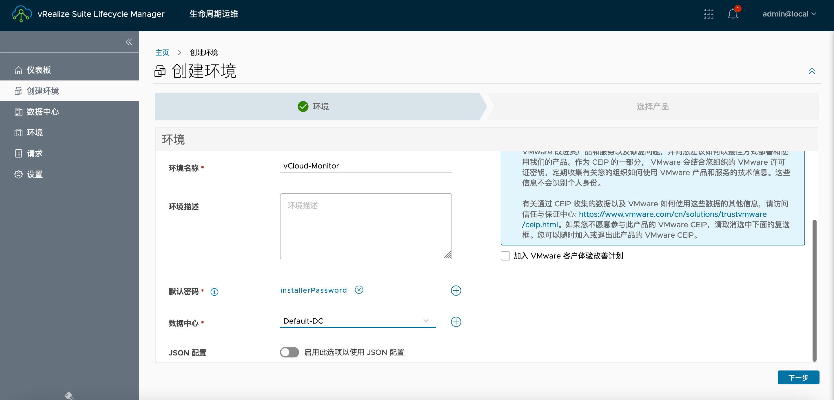Enable the JSON 配置 toggle
The image size is (834, 400).
289,352
